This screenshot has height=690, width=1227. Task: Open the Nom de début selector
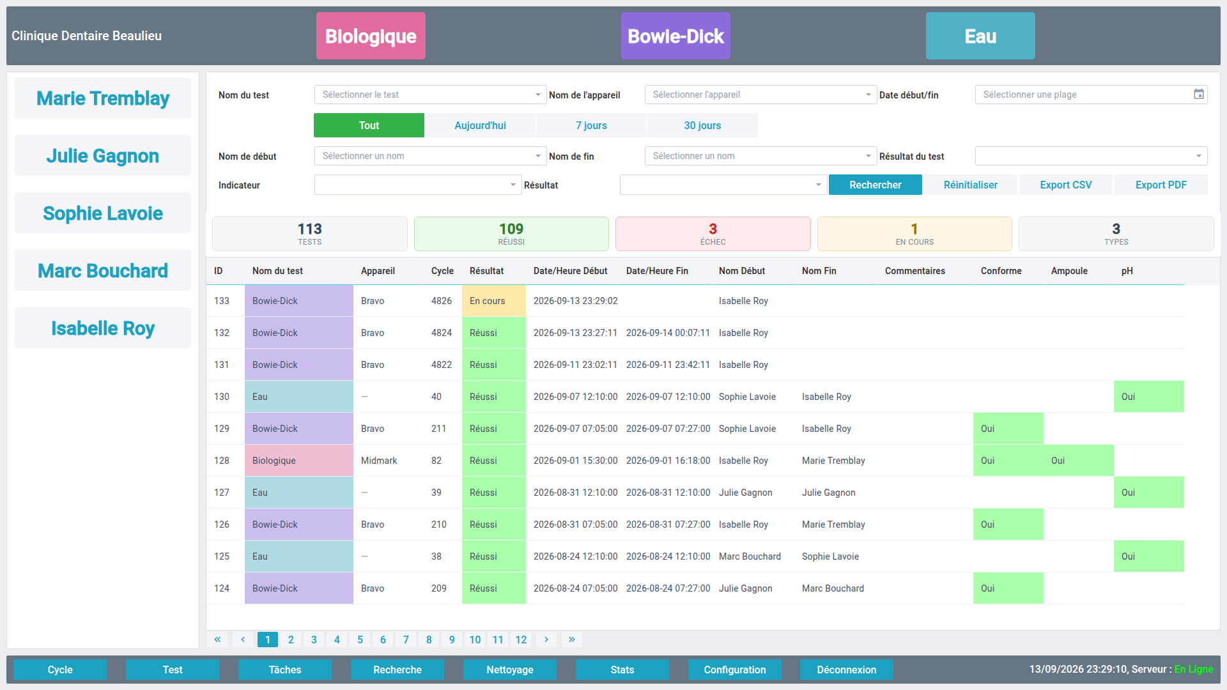click(430, 156)
